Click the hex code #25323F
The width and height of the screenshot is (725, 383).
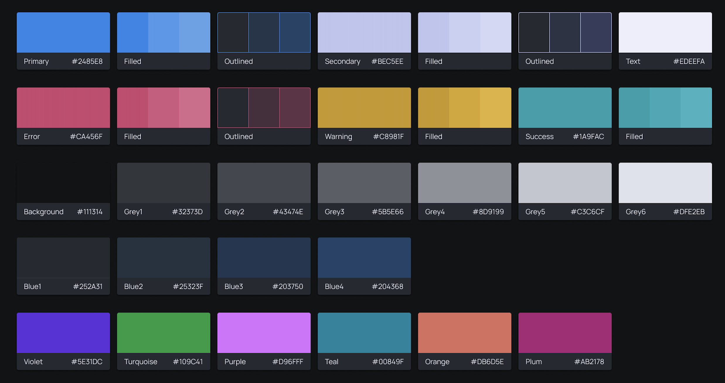[x=188, y=286]
